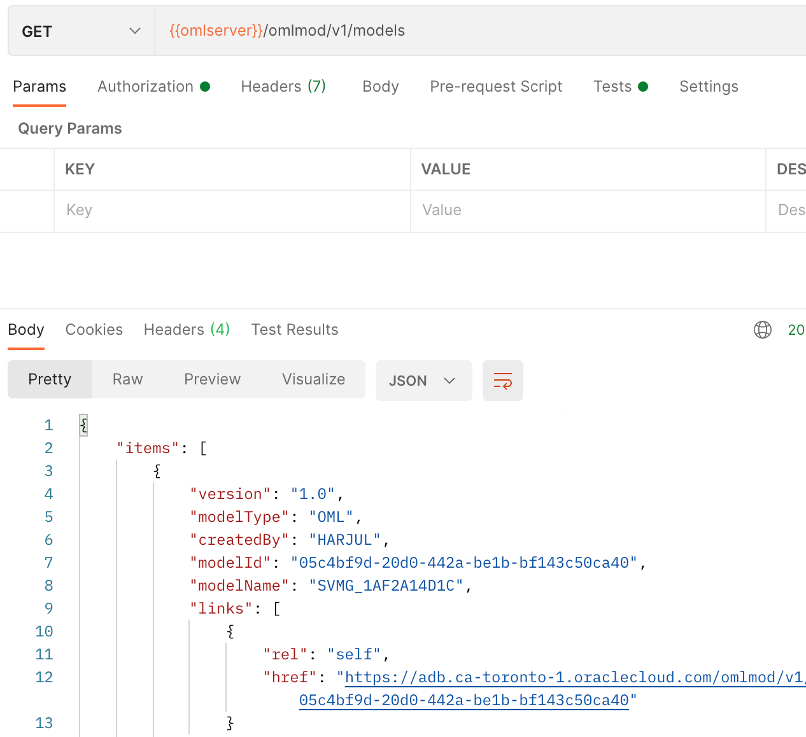The width and height of the screenshot is (806, 737).
Task: Switch to the Pre-request Script tab
Action: pos(496,87)
